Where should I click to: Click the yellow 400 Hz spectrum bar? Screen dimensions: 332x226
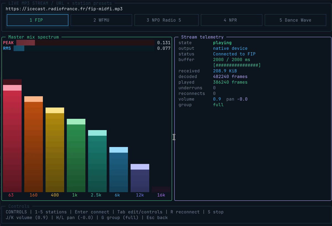click(x=55, y=150)
